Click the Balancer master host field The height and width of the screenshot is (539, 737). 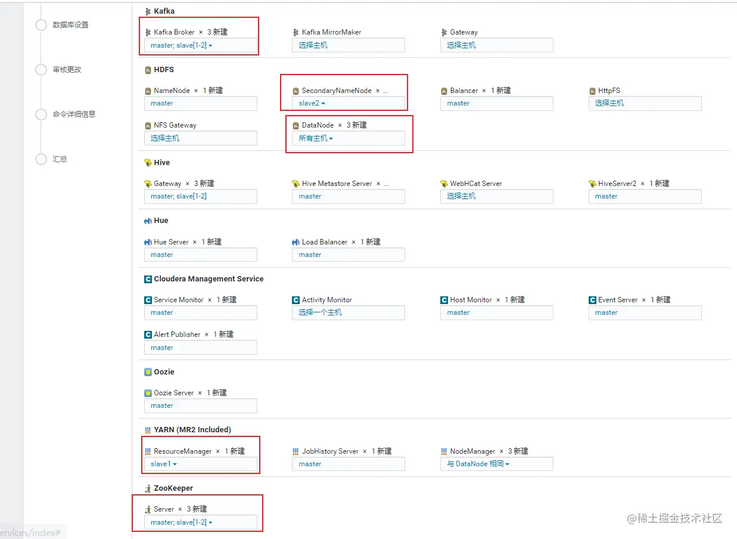497,103
